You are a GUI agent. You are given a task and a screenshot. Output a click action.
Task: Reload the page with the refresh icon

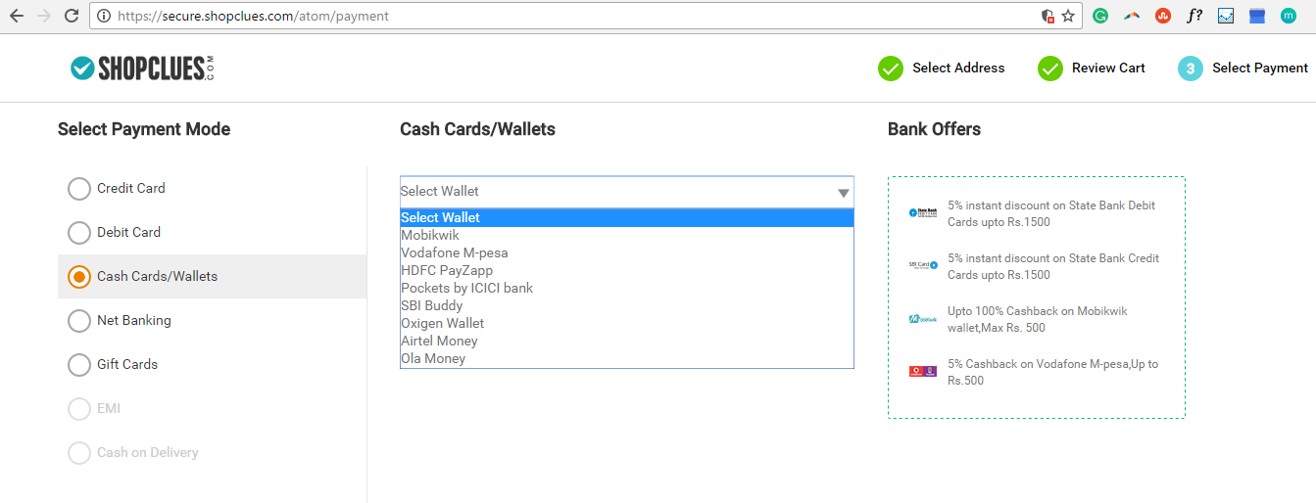click(71, 16)
